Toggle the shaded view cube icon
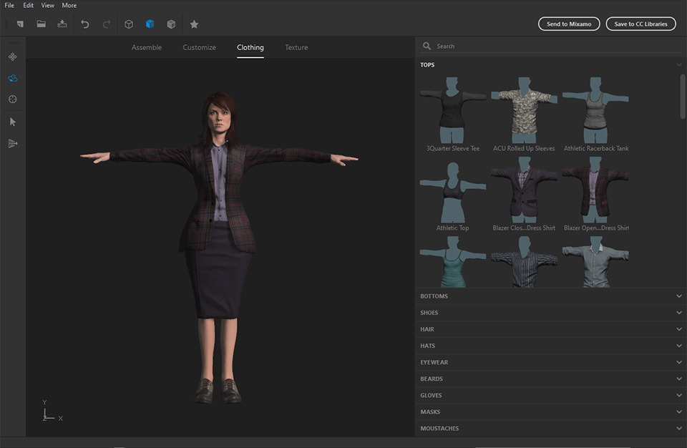 click(x=150, y=24)
